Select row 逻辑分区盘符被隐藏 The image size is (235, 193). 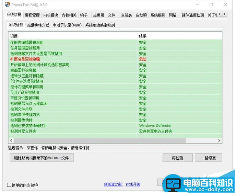[x=115, y=76]
